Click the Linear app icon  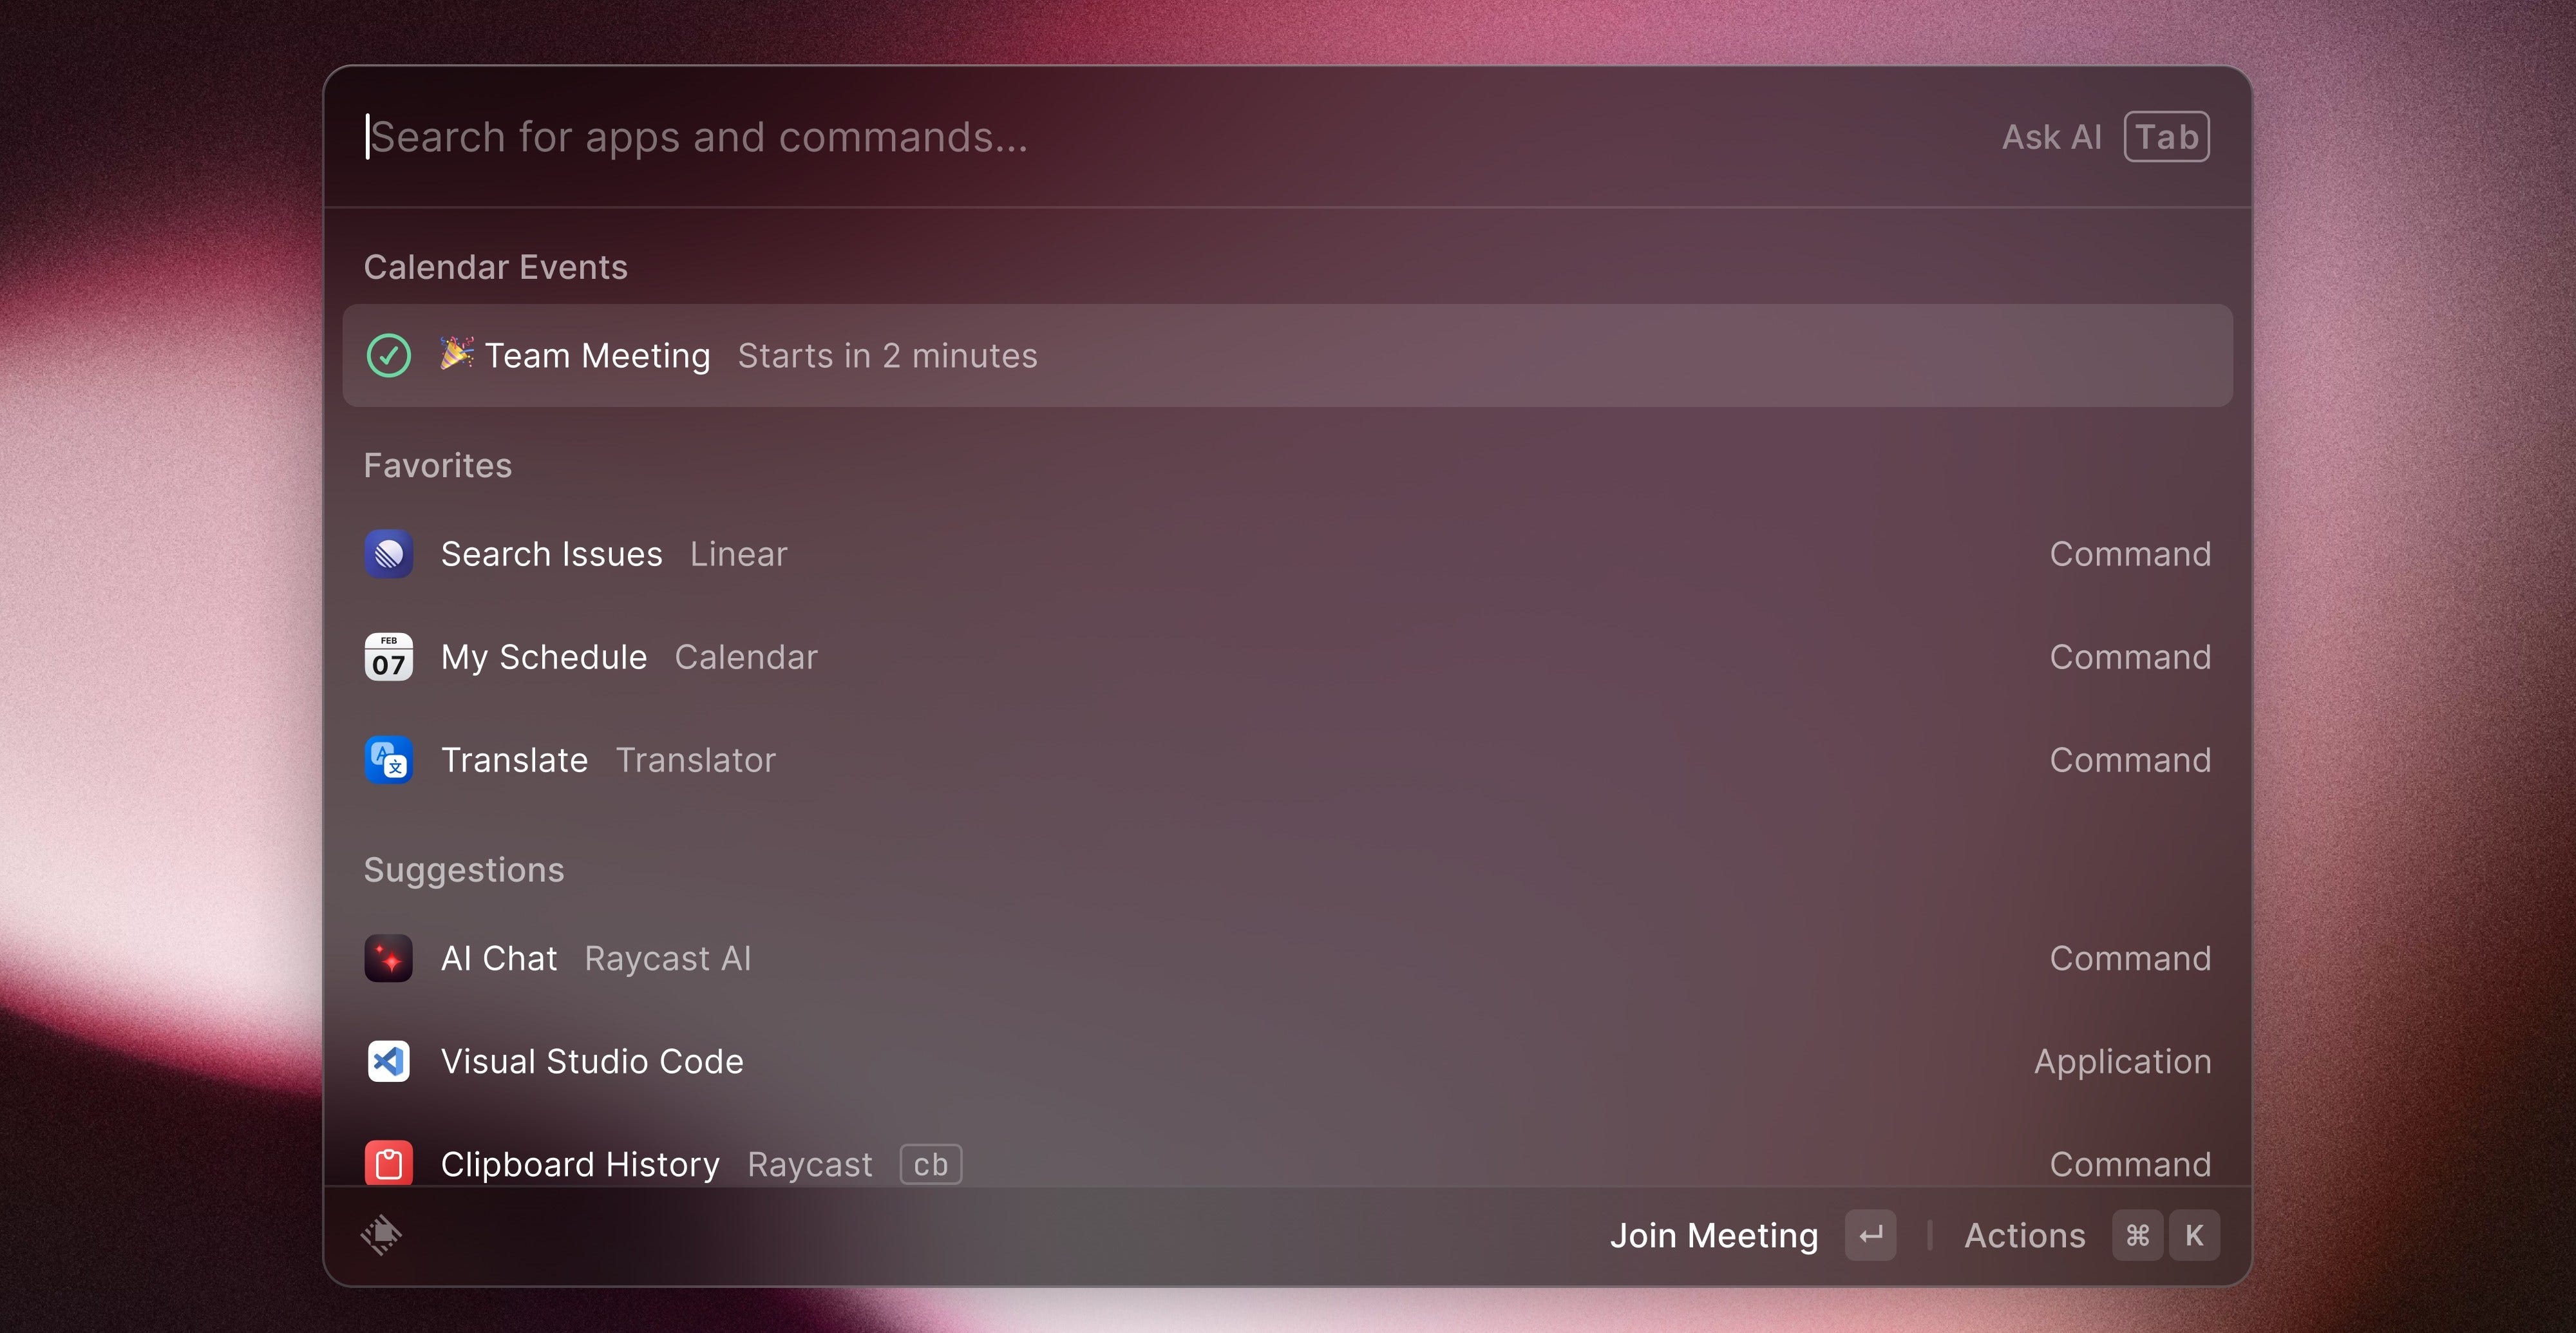pyautogui.click(x=388, y=554)
